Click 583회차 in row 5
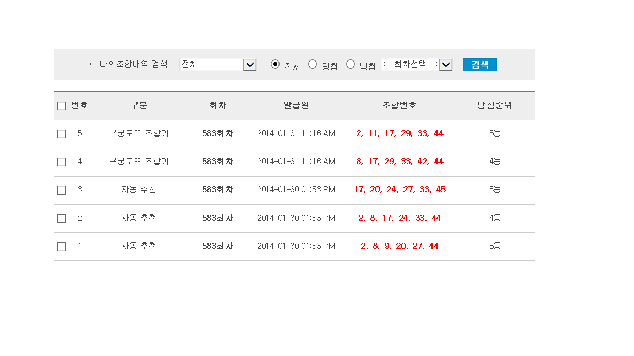Image resolution: width=634 pixels, height=356 pixels. click(x=217, y=133)
